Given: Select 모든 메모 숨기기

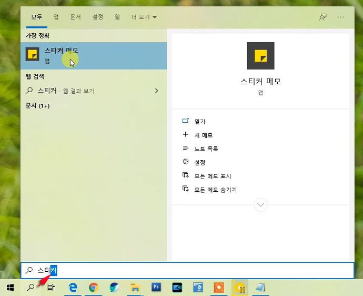Looking at the screenshot, I should pos(216,190).
